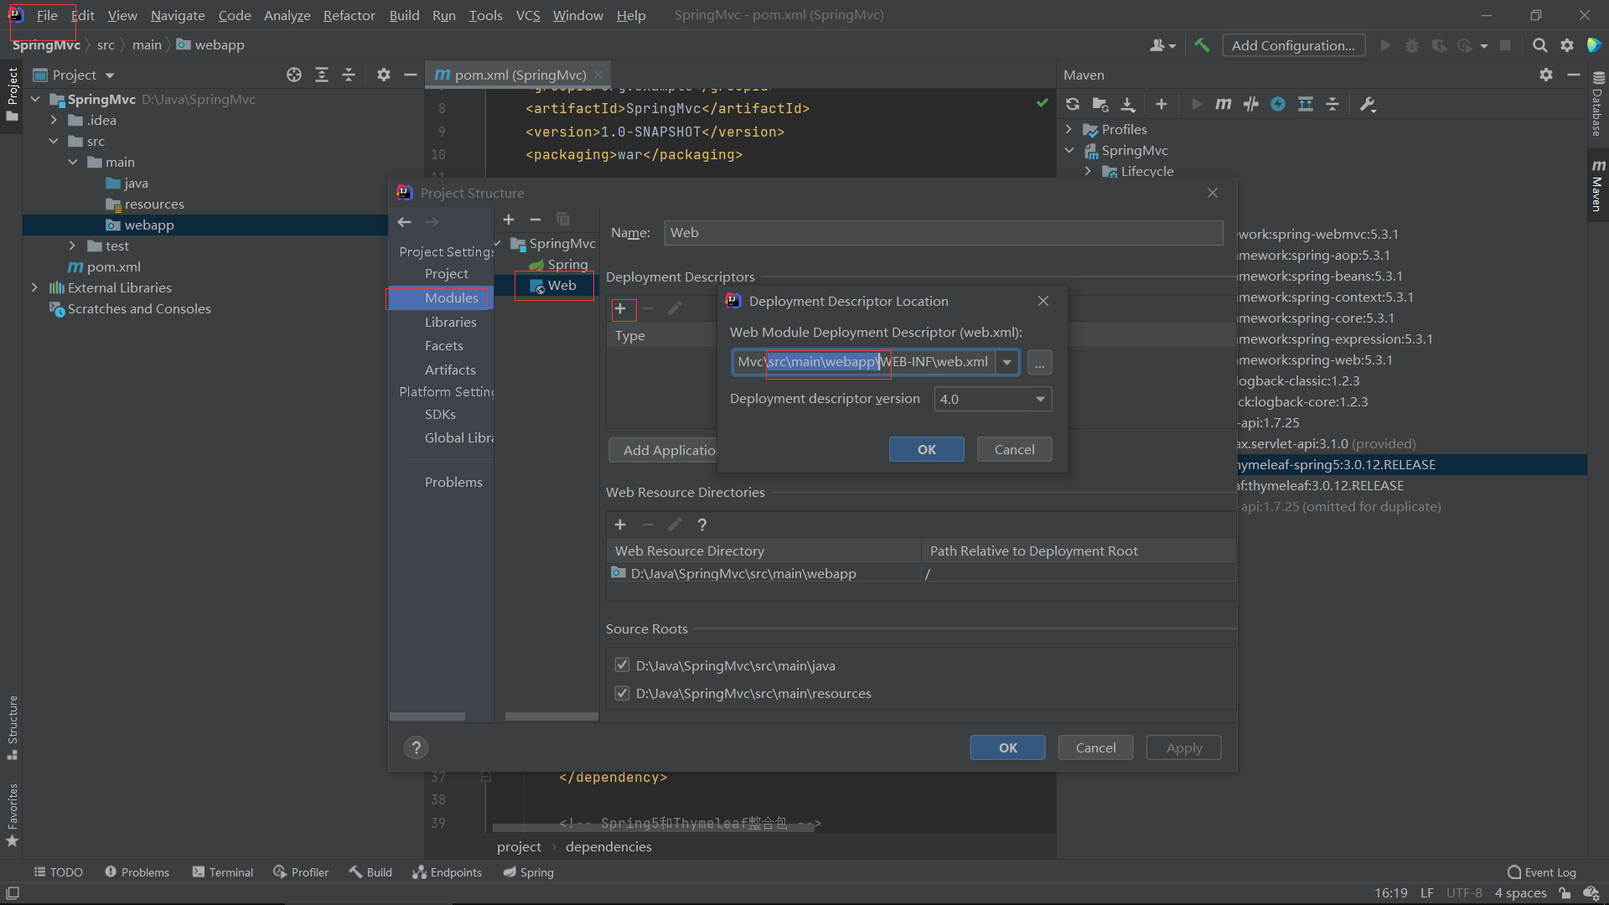Click OK in Deployment Descriptor Location dialog
Viewport: 1609px width, 905px height.
point(926,449)
